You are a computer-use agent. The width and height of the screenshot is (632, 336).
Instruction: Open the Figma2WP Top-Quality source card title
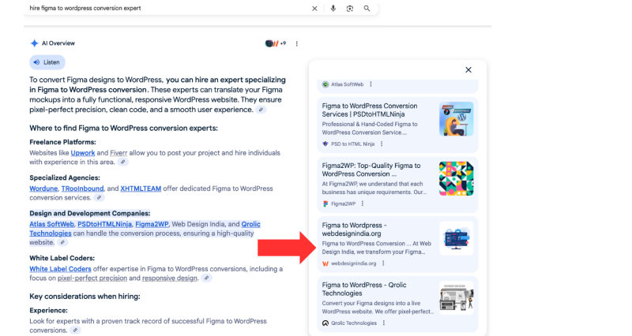(x=371, y=170)
